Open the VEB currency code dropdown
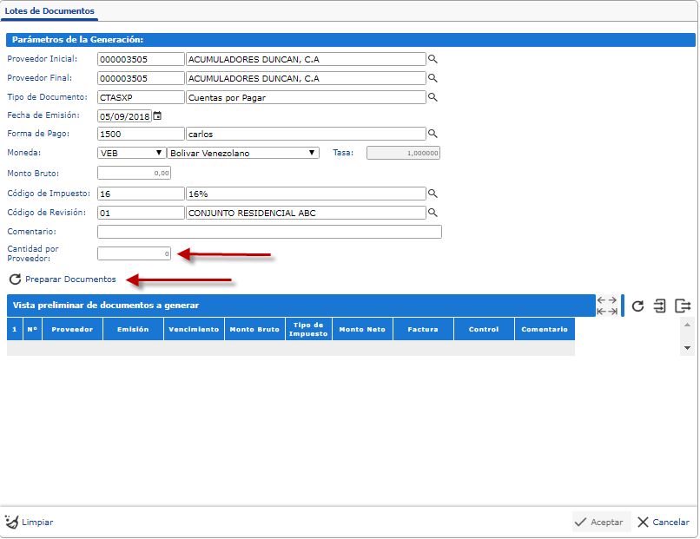The image size is (700, 539). pyautogui.click(x=132, y=153)
